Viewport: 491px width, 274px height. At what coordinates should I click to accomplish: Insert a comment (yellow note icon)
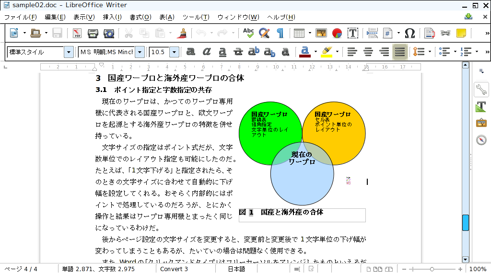(x=461, y=33)
